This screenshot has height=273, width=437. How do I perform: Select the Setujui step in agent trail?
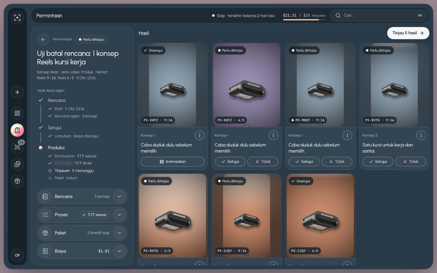55,128
